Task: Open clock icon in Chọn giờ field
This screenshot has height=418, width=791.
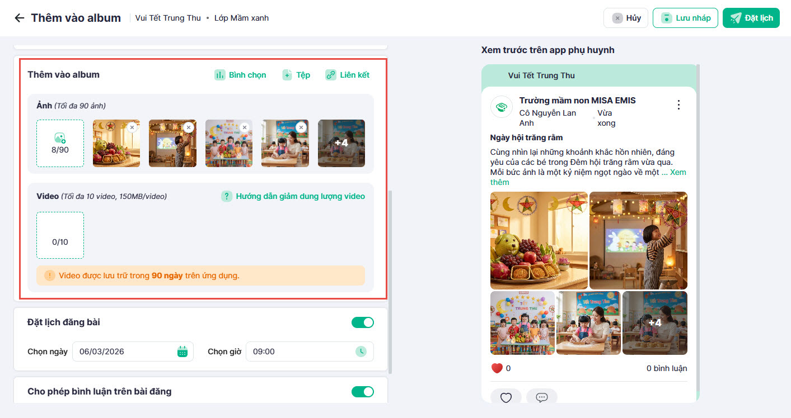Action: tap(362, 351)
